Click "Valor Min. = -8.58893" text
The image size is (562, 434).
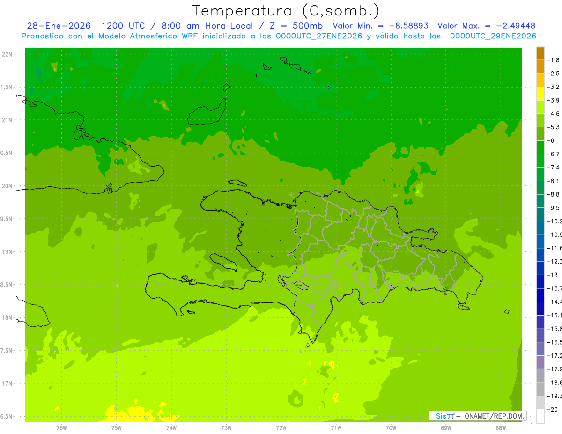click(380, 26)
